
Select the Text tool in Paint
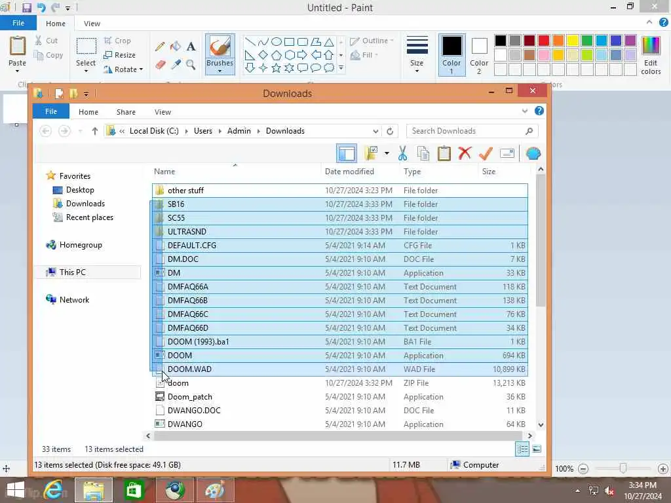point(191,47)
